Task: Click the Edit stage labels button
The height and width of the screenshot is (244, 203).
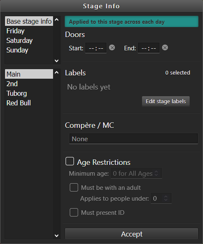Action: tap(166, 101)
